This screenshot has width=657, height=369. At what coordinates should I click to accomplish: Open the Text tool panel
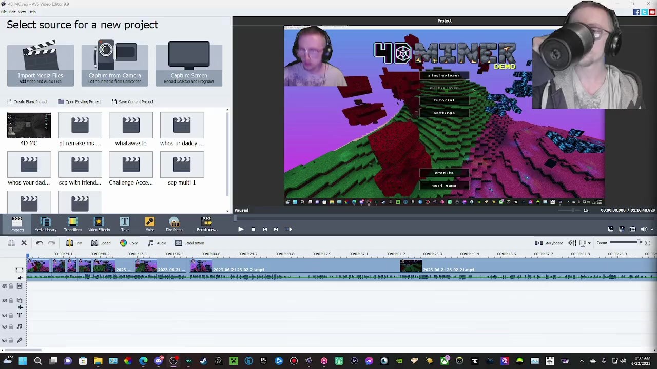(x=125, y=224)
